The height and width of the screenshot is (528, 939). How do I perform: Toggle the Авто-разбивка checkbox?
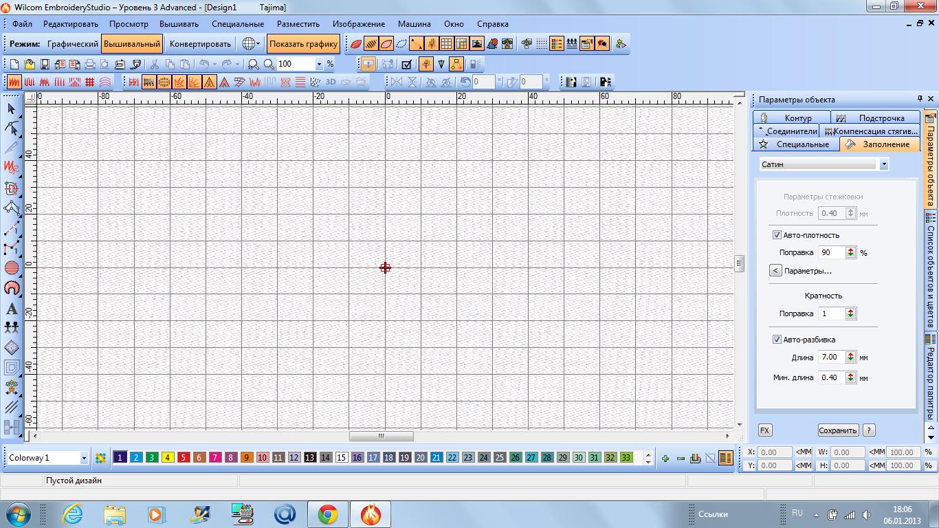[777, 340]
